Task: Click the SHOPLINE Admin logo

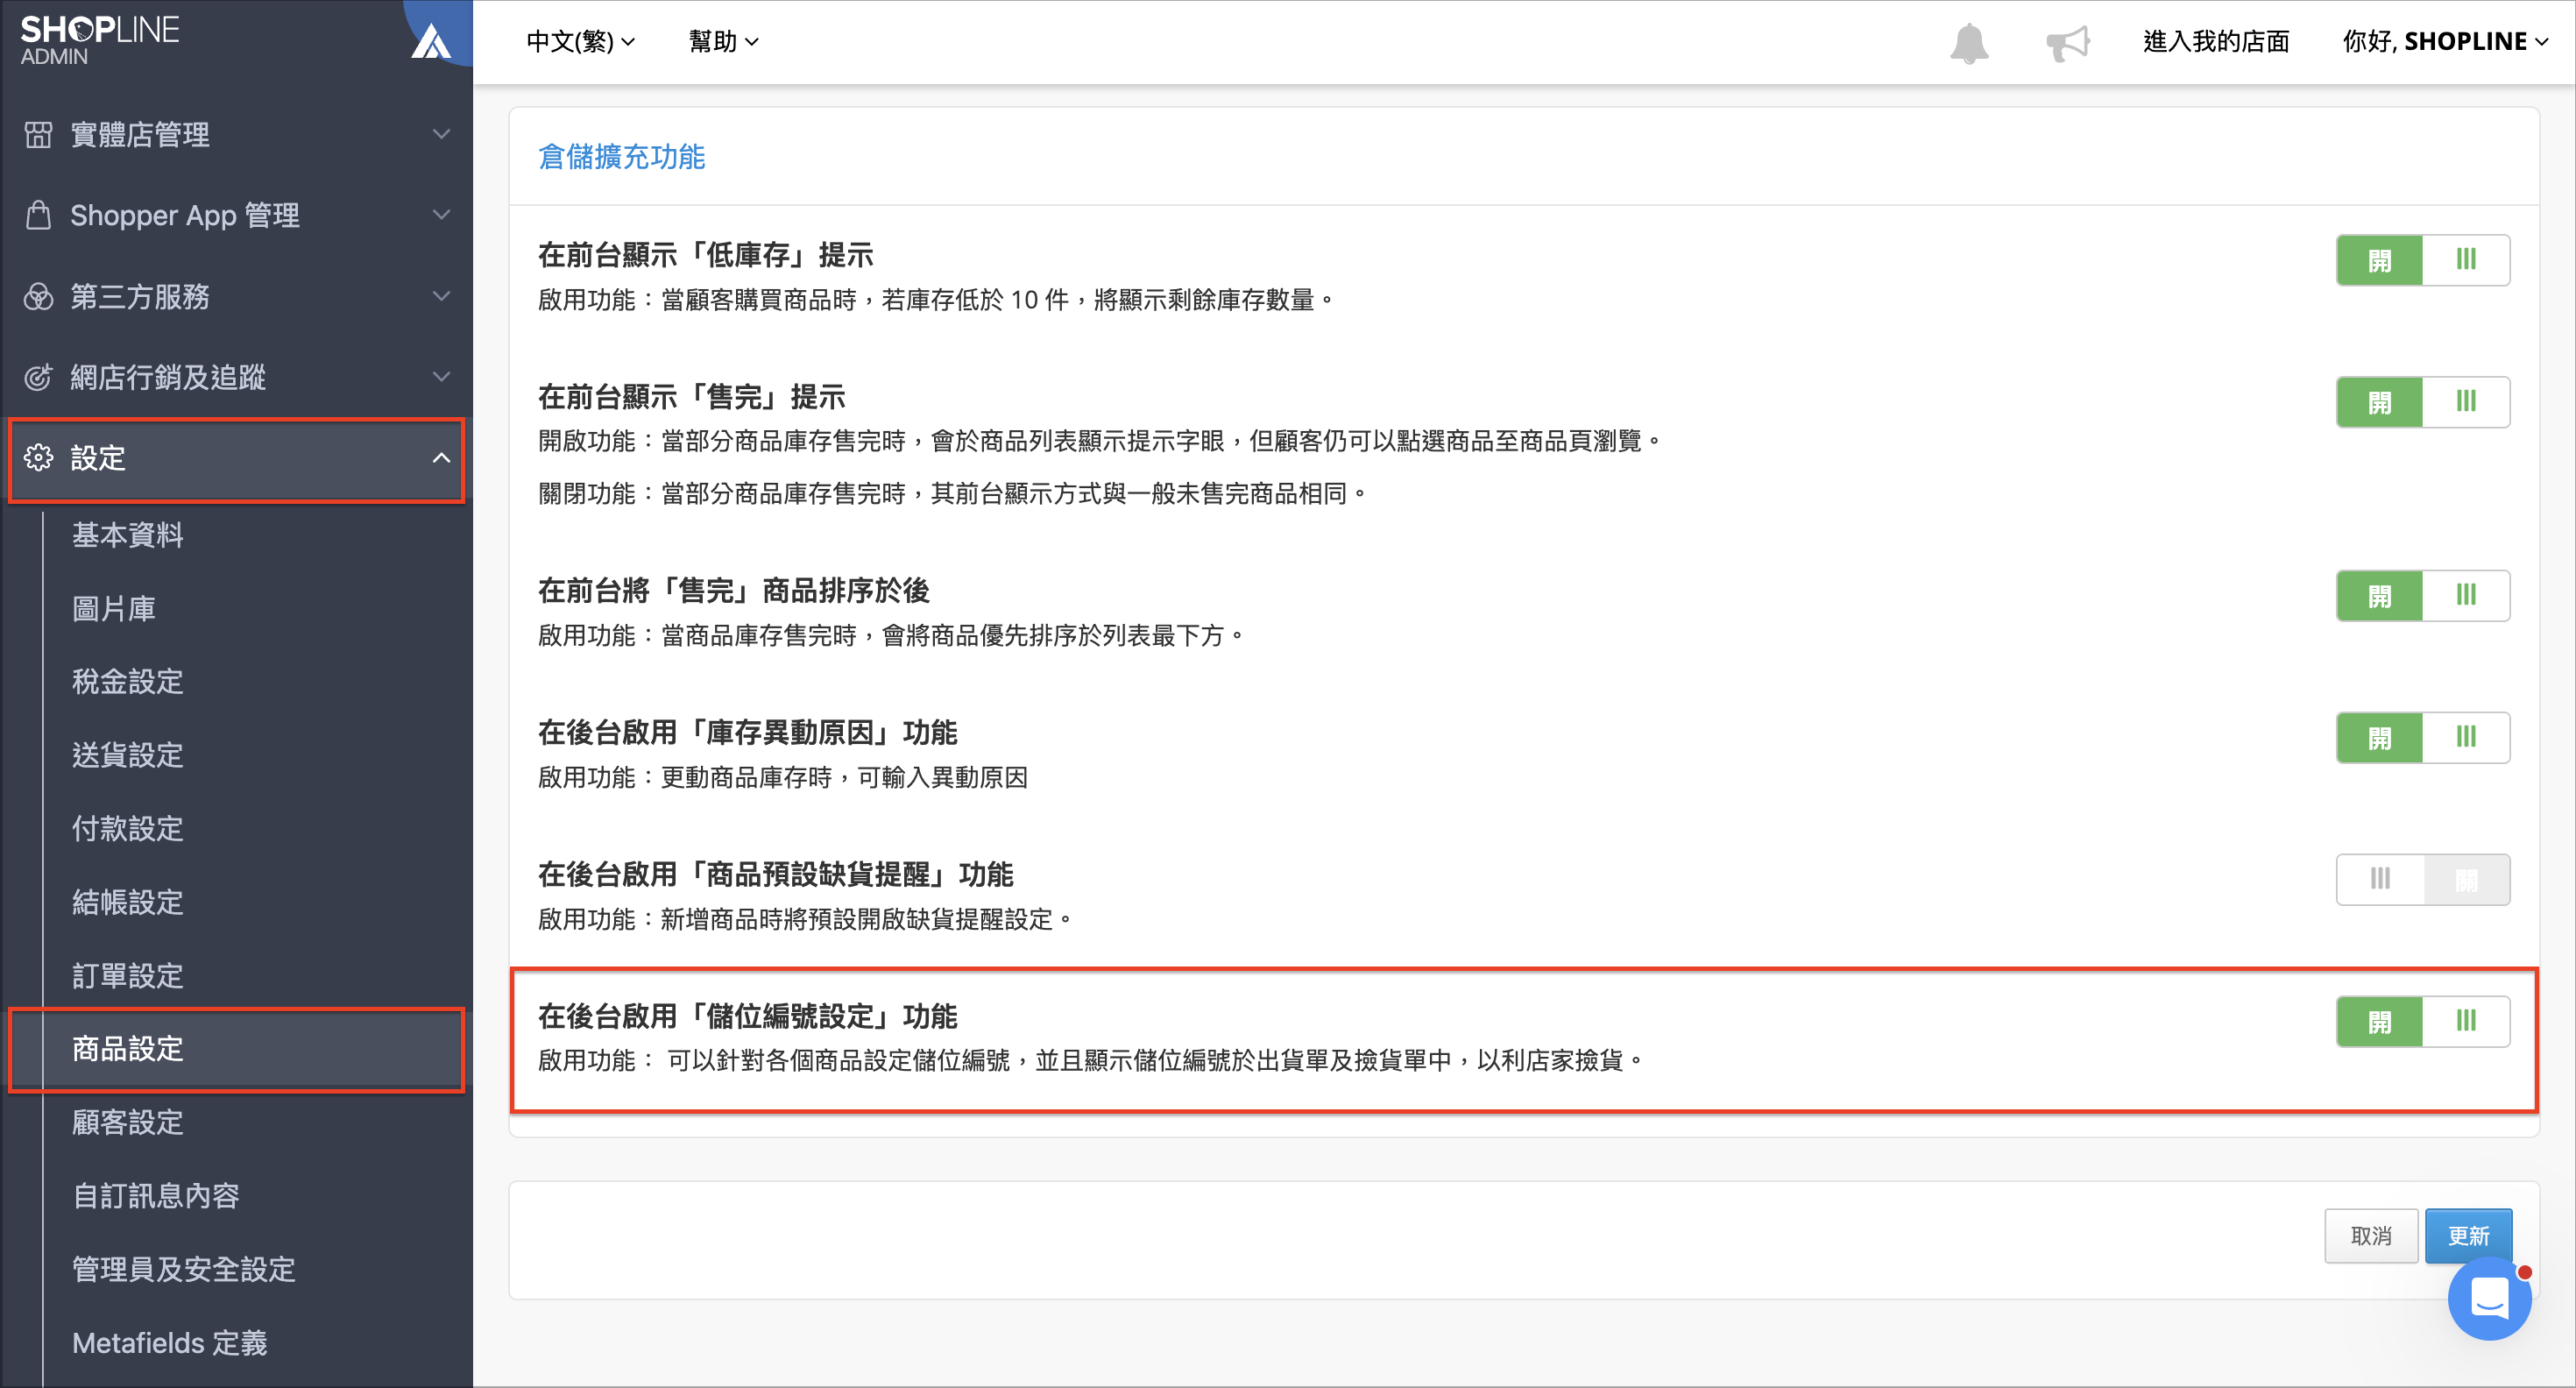Action: (x=99, y=40)
